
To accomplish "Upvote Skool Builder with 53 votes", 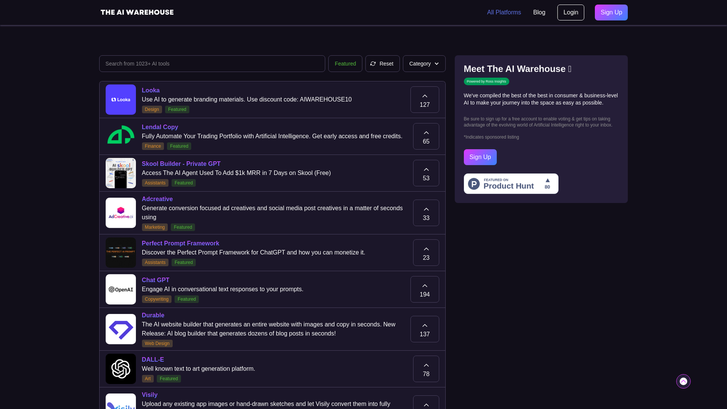I will (x=426, y=173).
